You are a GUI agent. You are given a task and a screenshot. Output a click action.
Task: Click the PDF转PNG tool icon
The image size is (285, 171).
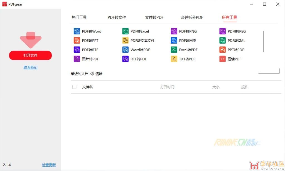tap(174, 31)
